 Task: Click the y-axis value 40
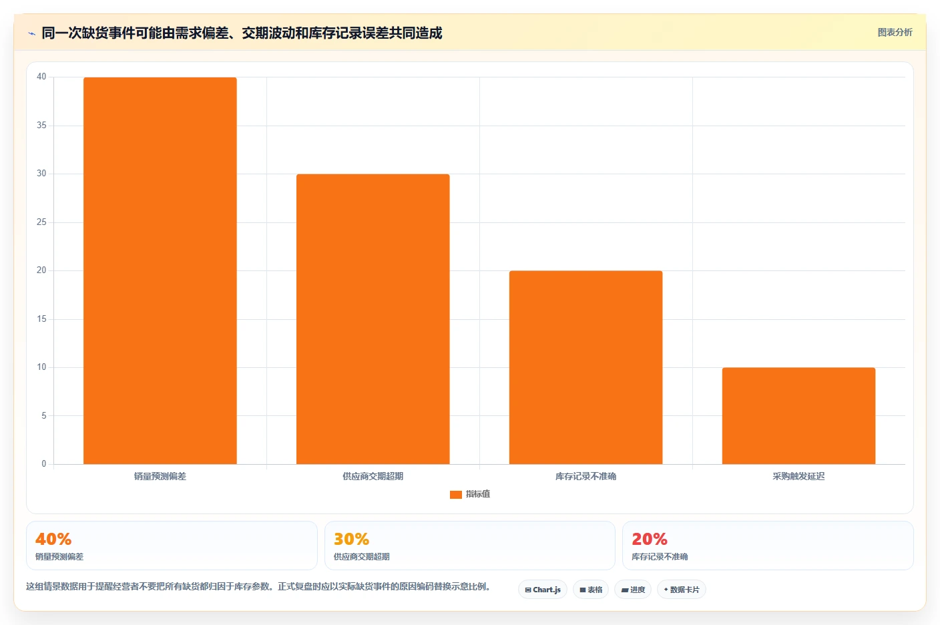pos(41,77)
